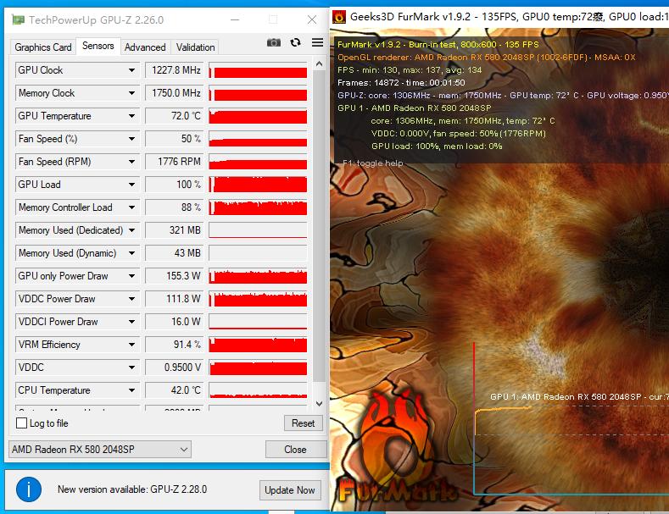Enable the Log to file checkbox
The image size is (669, 514).
(x=21, y=423)
